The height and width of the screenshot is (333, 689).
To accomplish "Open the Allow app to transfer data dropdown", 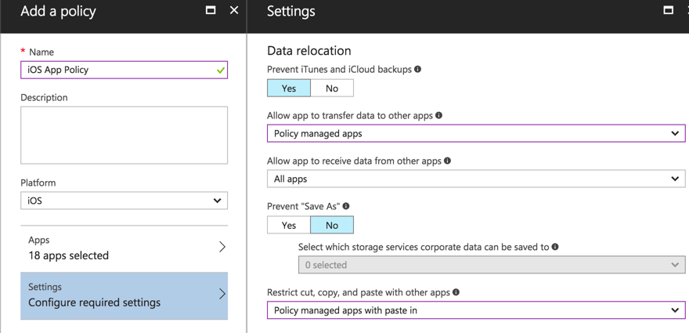I will pyautogui.click(x=476, y=133).
